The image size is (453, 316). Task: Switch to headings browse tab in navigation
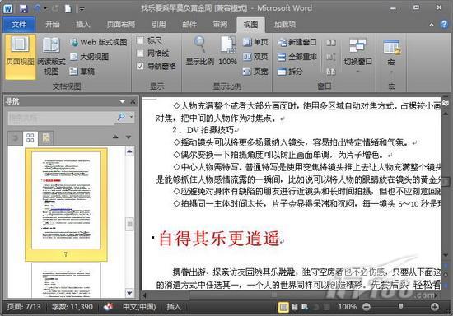15,138
